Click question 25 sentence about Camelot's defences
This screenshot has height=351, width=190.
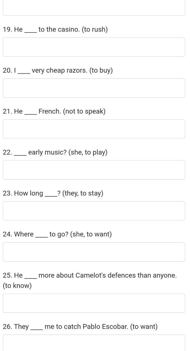tap(90, 280)
